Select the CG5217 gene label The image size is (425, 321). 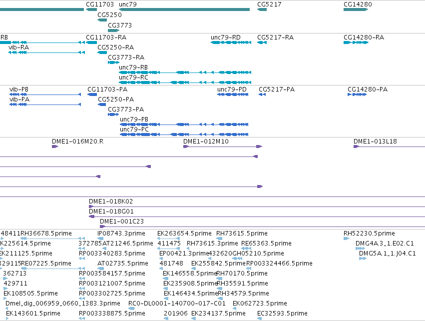[269, 4]
